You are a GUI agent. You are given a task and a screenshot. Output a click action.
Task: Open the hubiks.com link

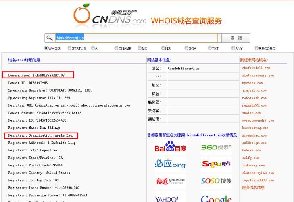pos(251,150)
